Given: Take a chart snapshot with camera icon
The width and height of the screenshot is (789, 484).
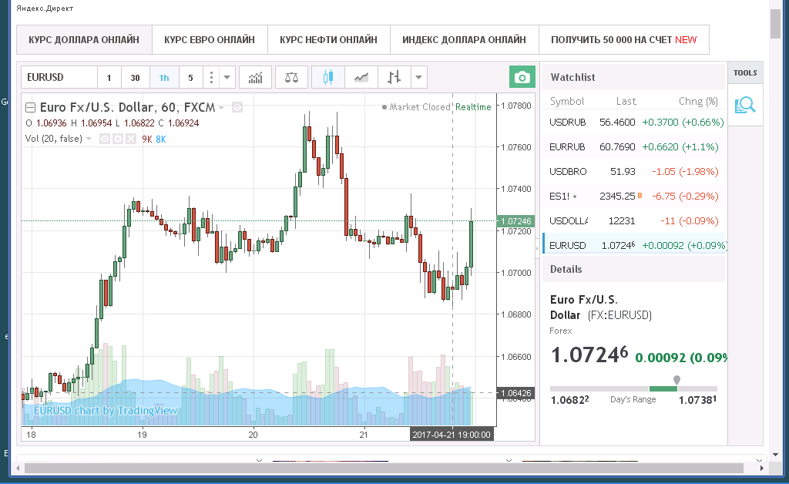Looking at the screenshot, I should click(522, 78).
